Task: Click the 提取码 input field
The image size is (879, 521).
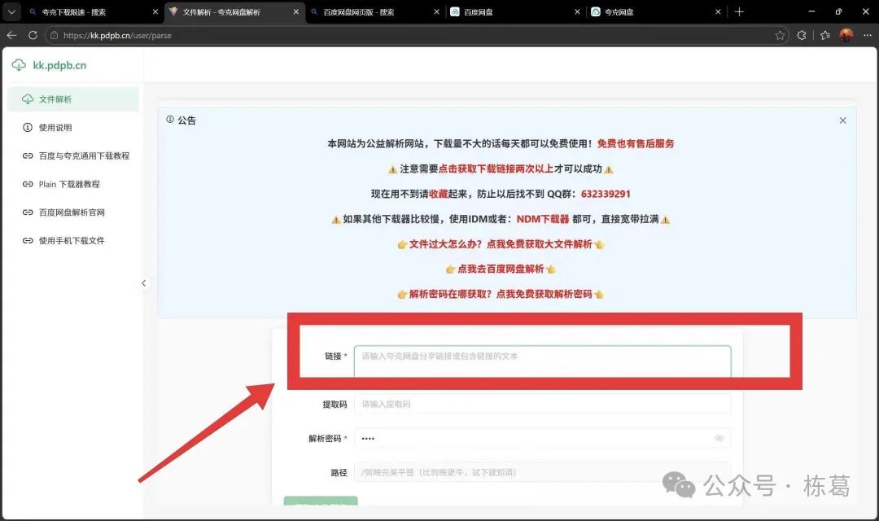Action: (541, 404)
